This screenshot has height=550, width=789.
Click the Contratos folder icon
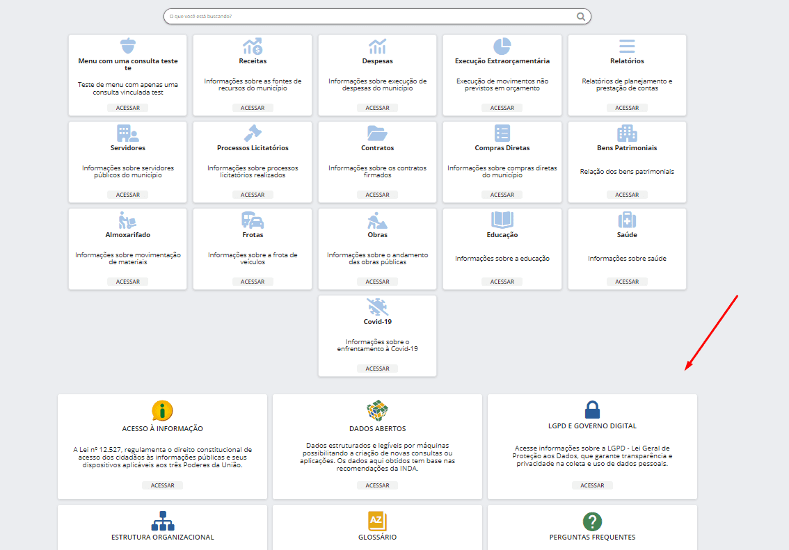(377, 133)
